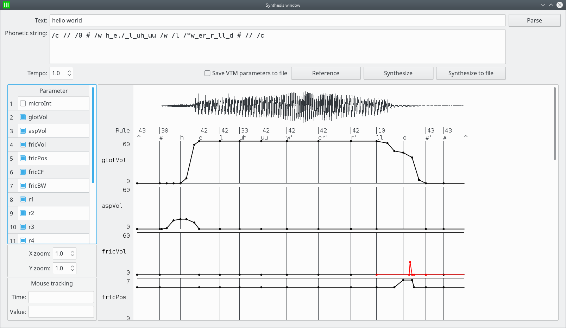The image size is (566, 328).
Task: Click the 'd'' phoneme label
Action: coord(406,137)
